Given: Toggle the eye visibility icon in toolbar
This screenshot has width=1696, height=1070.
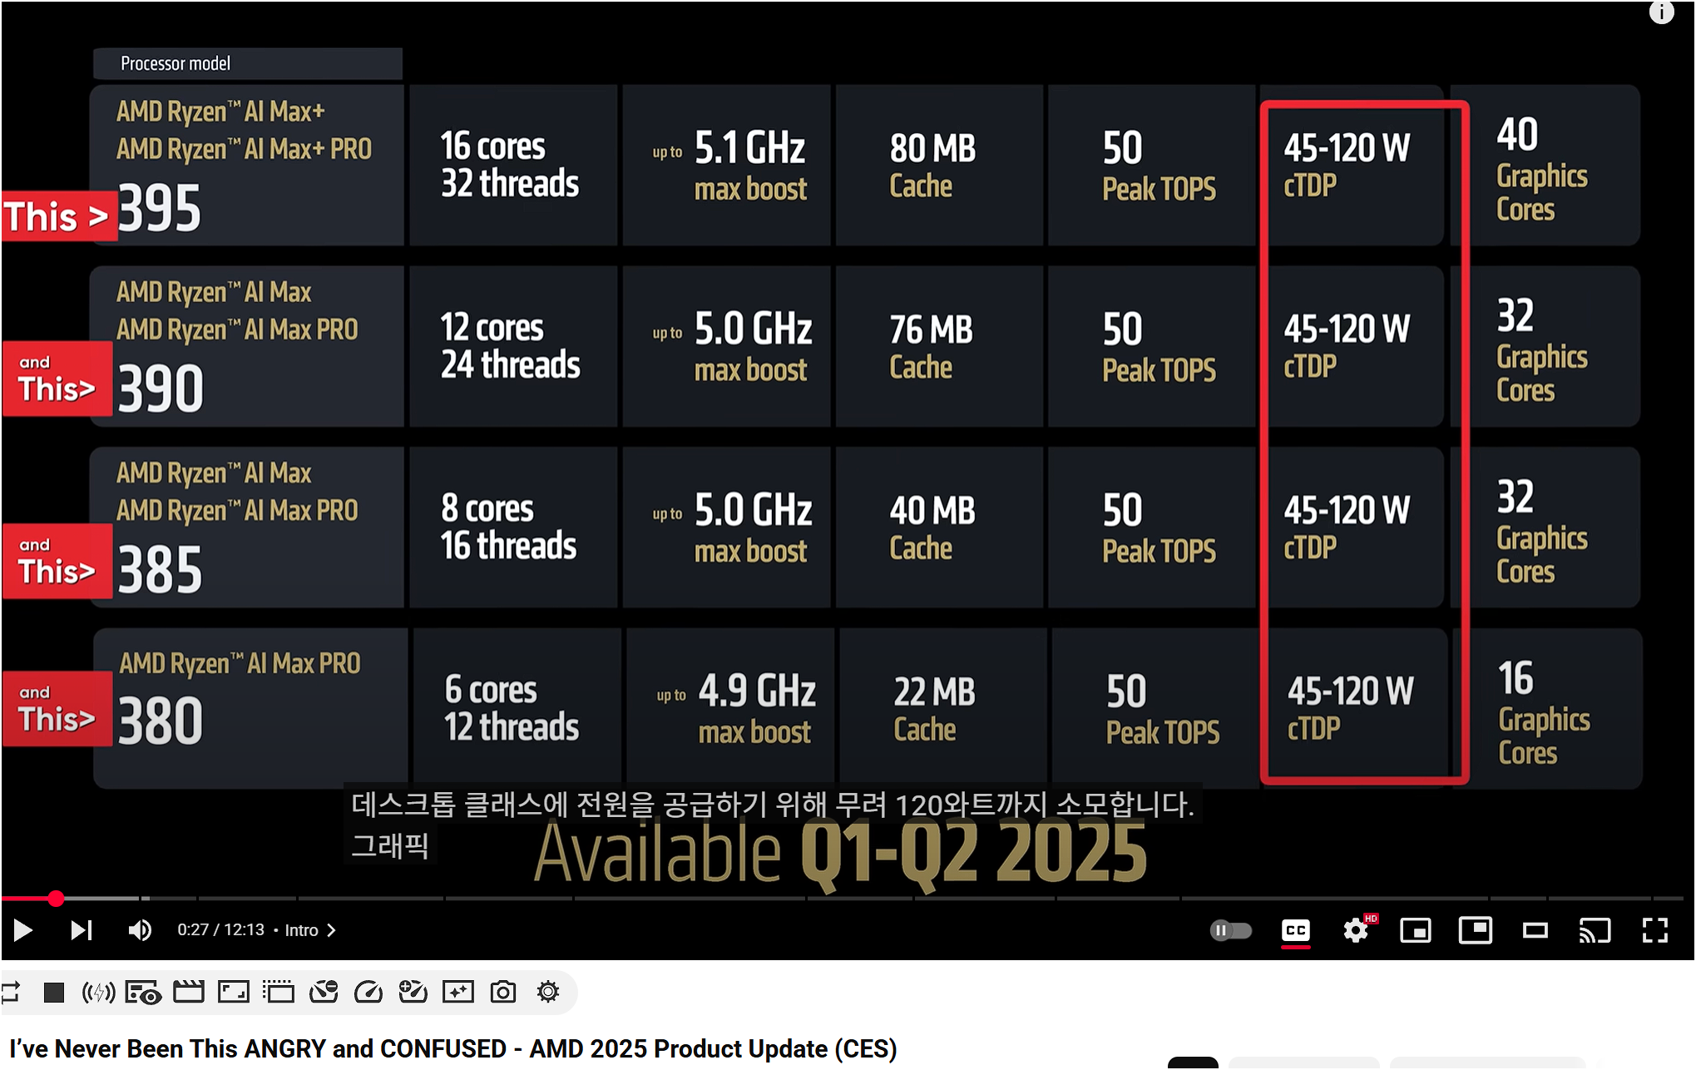Looking at the screenshot, I should [143, 993].
